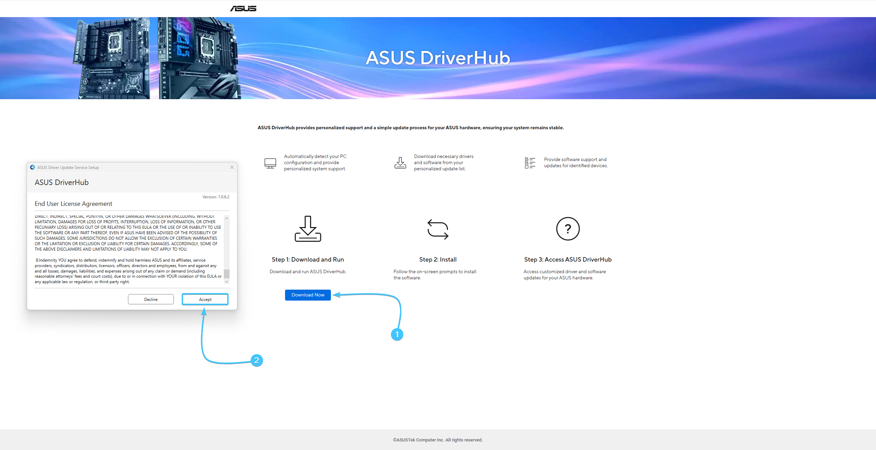Image resolution: width=876 pixels, height=450 pixels.
Task: Click 'Provide software support and updates' text
Action: (576, 162)
